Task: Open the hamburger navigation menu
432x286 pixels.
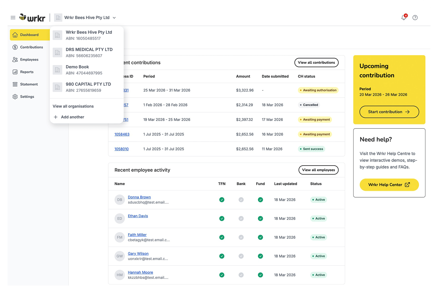Action: (x=13, y=17)
